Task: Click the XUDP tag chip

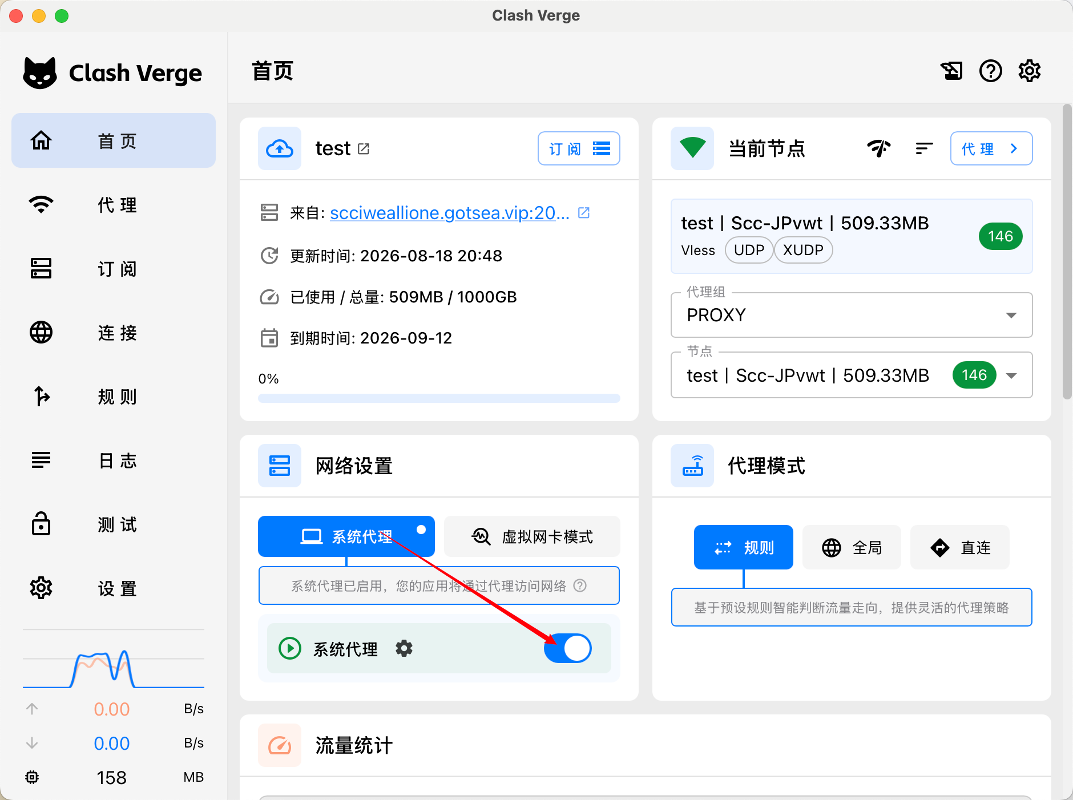Action: click(803, 250)
